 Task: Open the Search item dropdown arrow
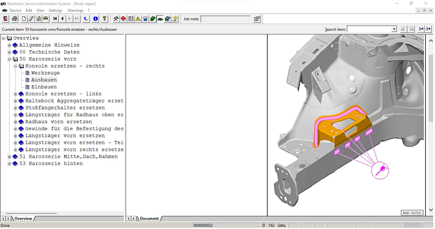394,29
